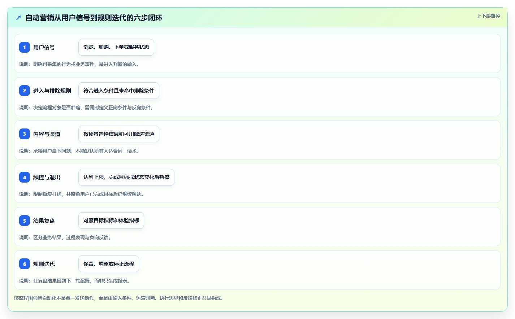Image resolution: width=515 pixels, height=319 pixels.
Task: Click the title 自动营销从用户信号到规则迭代的六步闭环
Action: pos(94,18)
